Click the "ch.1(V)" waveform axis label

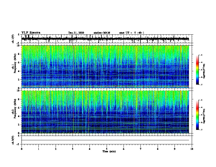[x=13, y=39]
